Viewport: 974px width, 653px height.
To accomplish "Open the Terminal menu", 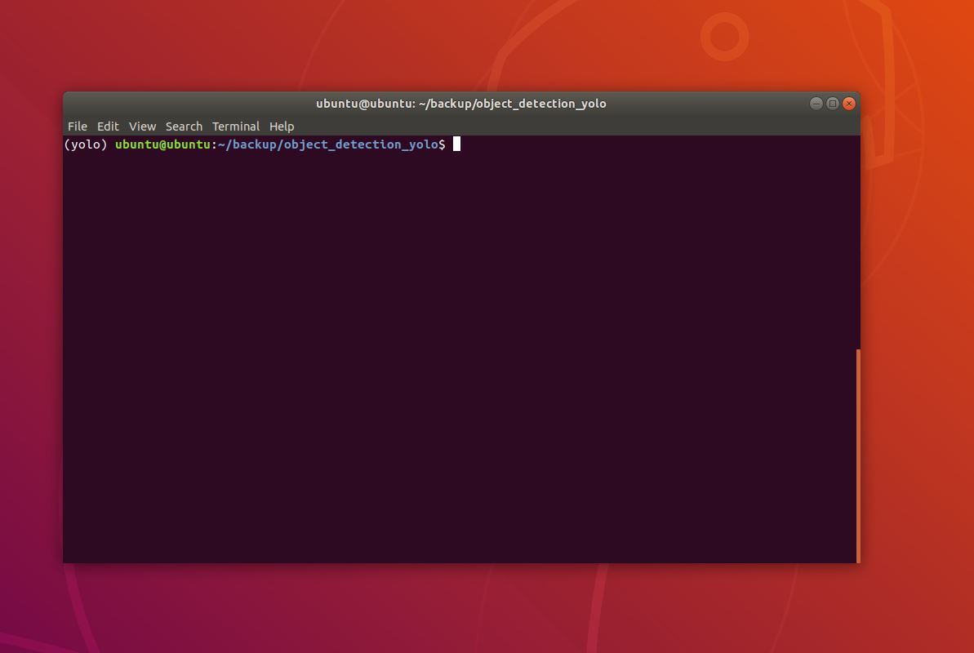I will [x=235, y=127].
